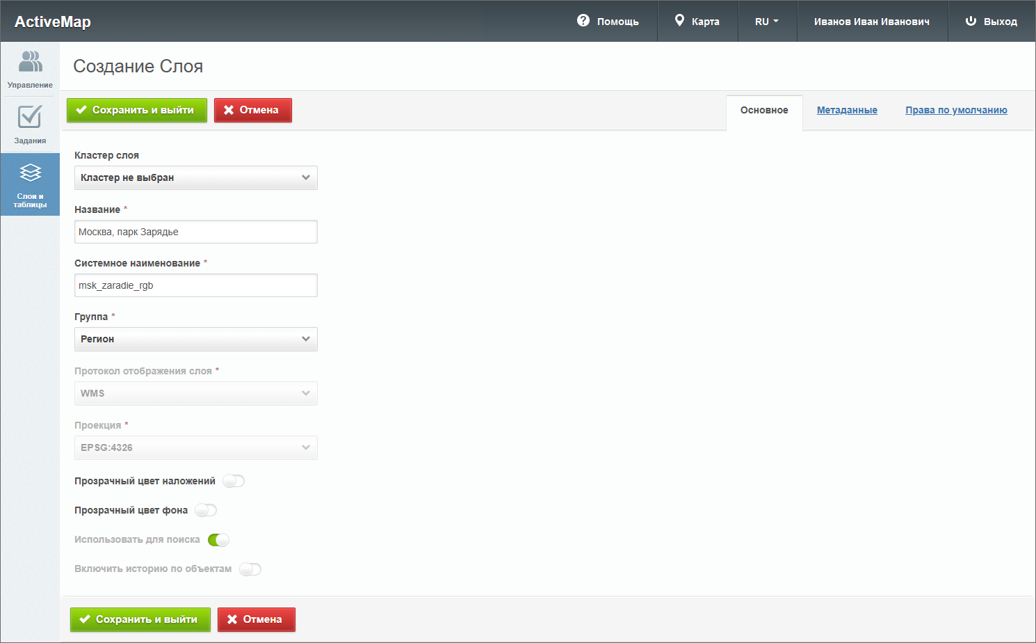The height and width of the screenshot is (643, 1036).
Task: Expand the Проекция EPSG:4326 dropdown
Action: tap(195, 447)
